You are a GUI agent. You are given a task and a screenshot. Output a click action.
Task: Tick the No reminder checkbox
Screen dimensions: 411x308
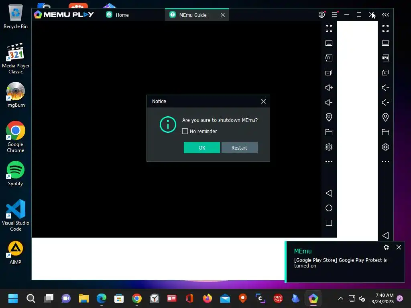(x=185, y=131)
